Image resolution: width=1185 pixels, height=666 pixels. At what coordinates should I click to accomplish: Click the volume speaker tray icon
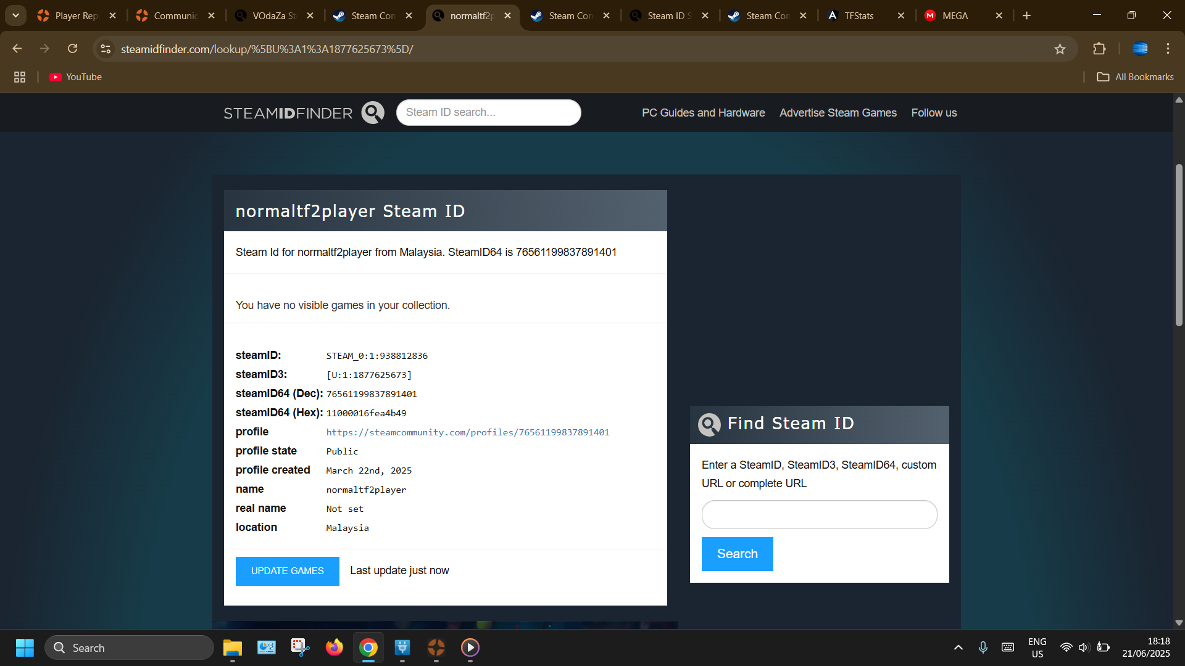point(1084,647)
